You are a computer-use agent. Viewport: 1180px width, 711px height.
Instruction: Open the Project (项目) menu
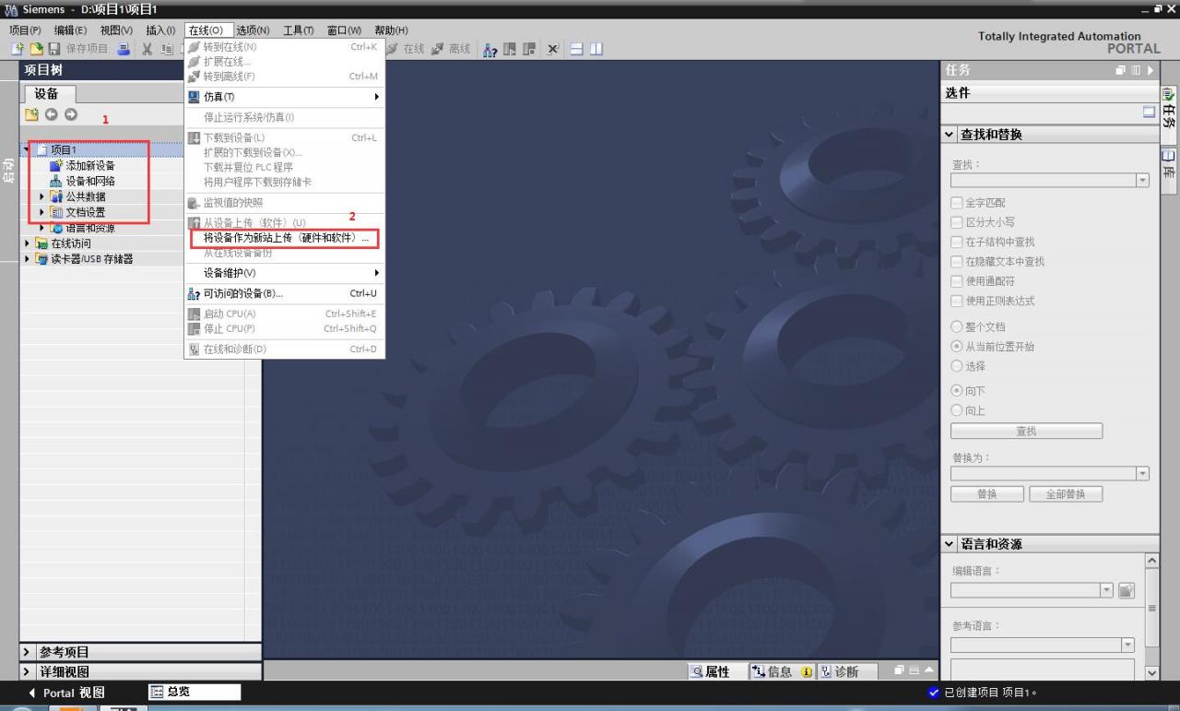(x=25, y=30)
